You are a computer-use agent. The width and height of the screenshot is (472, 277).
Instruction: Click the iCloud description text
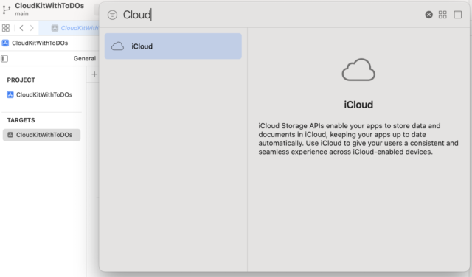pos(358,138)
